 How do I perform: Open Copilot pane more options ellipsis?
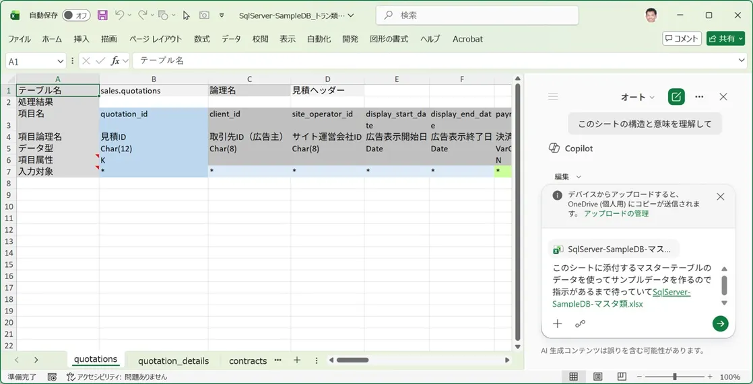pyautogui.click(x=699, y=97)
